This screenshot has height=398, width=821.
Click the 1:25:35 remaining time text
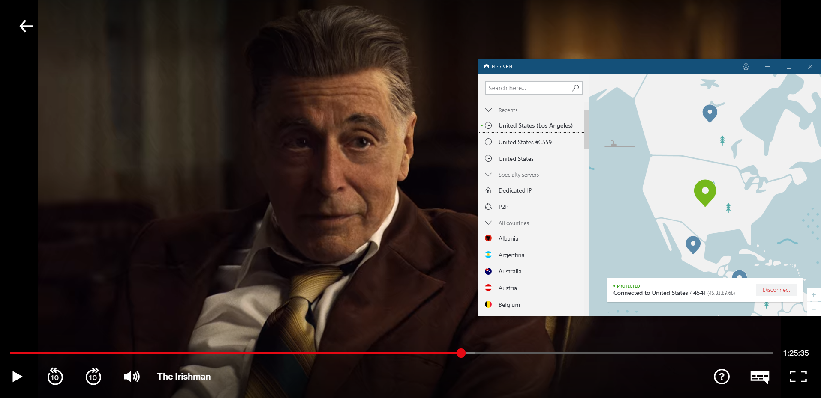[x=796, y=353]
